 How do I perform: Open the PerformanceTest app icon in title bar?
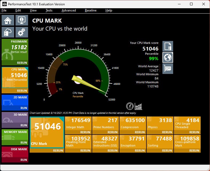coord(5,4)
